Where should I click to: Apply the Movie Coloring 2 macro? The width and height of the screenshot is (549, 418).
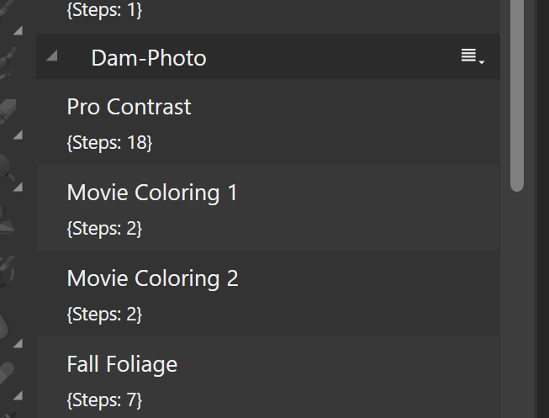pyautogui.click(x=268, y=294)
